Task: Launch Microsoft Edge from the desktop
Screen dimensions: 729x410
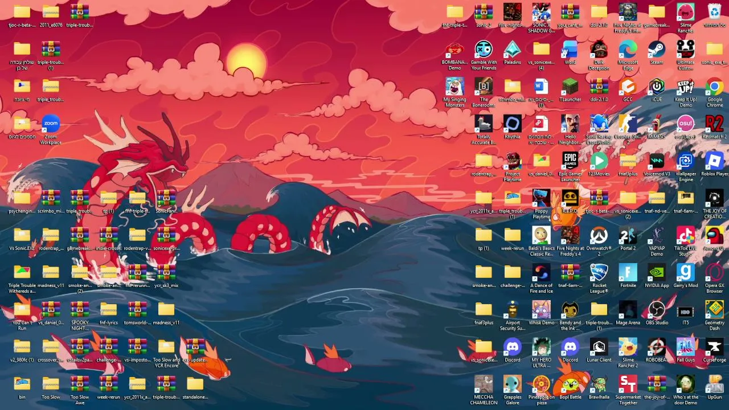Action: pos(628,50)
